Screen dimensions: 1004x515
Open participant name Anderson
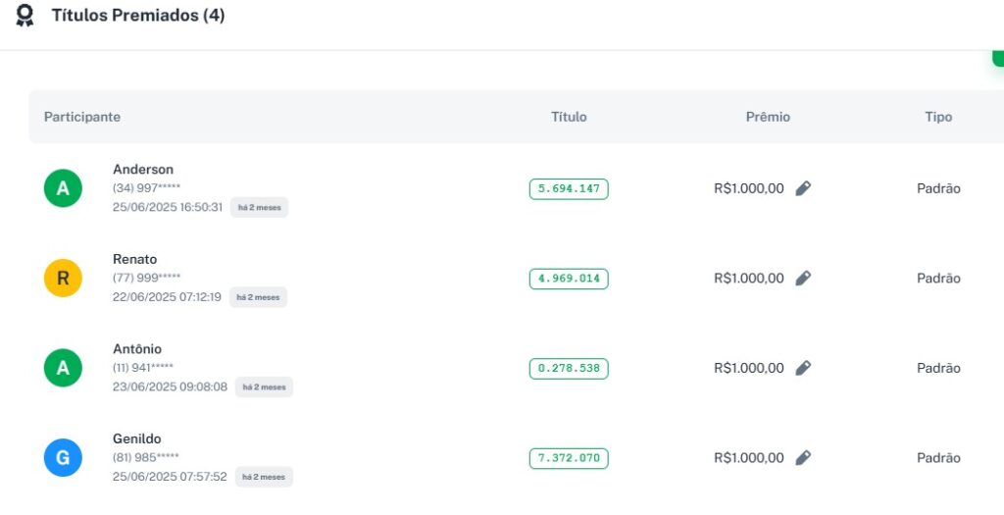[x=143, y=170]
